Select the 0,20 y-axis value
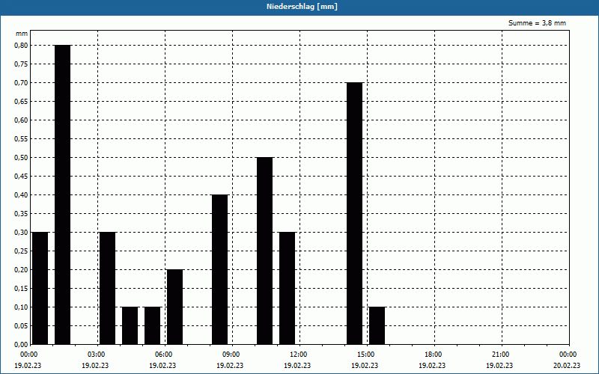599x374 pixels. tap(21, 269)
